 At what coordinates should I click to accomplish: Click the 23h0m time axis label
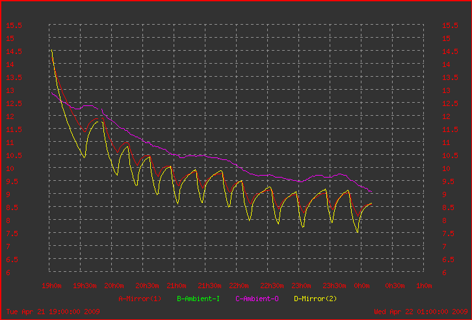[x=301, y=286]
